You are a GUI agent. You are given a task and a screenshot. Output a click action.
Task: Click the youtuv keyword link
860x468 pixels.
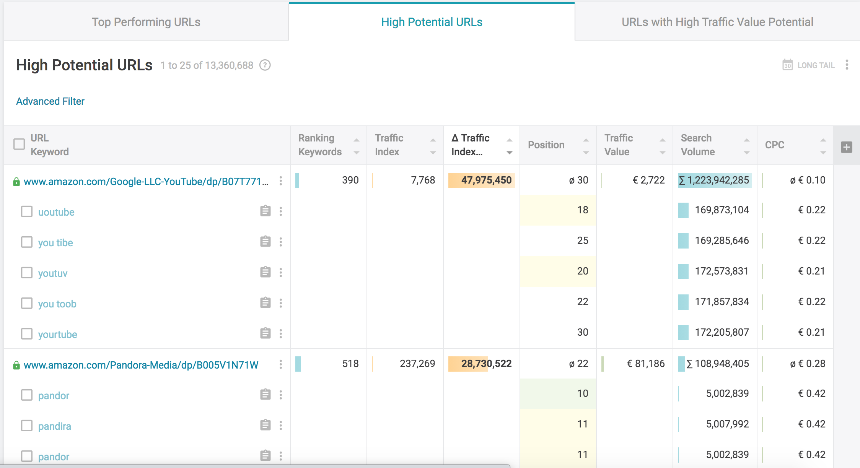click(53, 273)
